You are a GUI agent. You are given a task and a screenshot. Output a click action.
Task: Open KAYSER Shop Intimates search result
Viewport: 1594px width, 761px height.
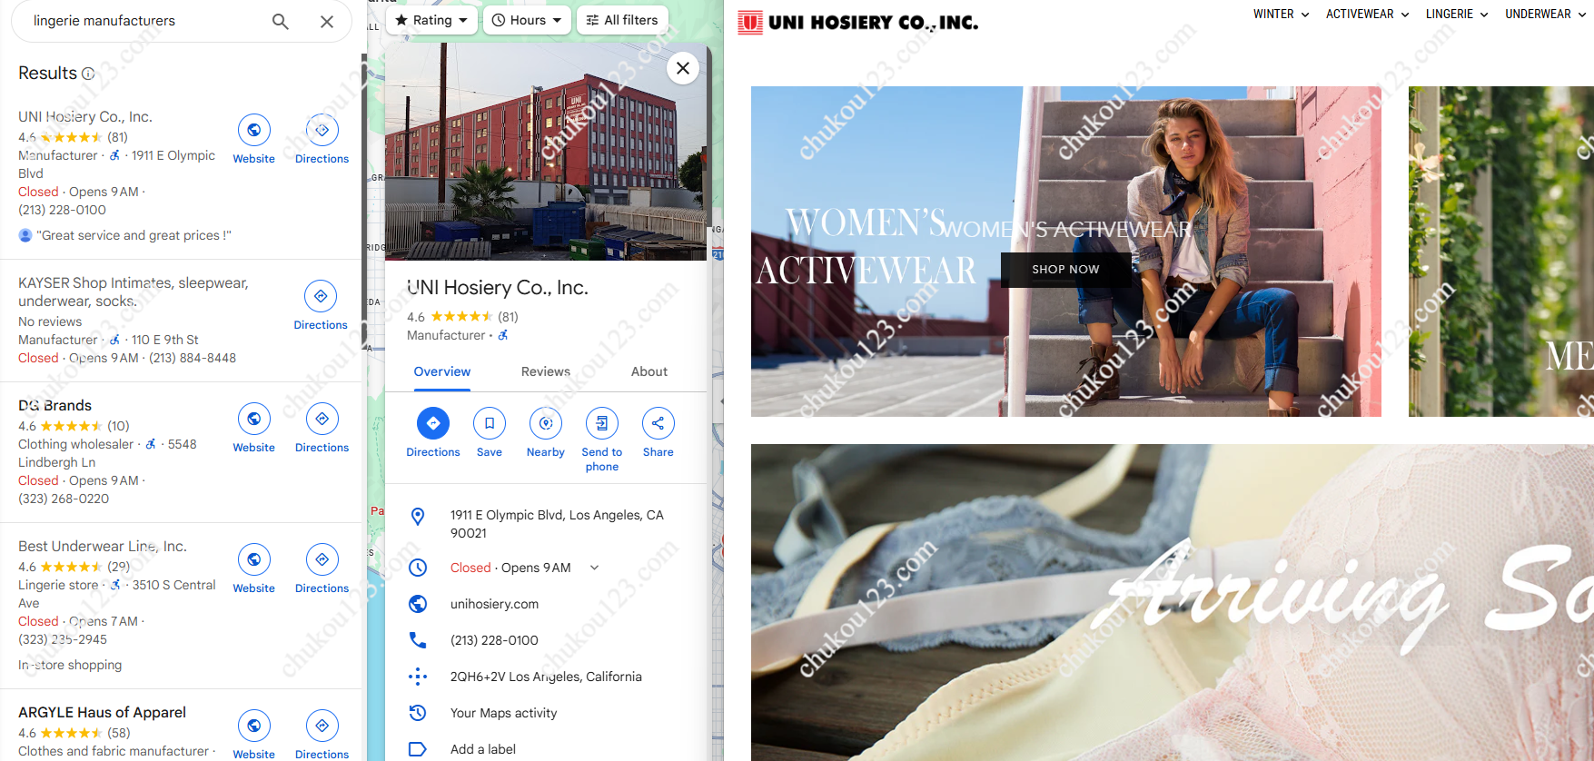pyautogui.click(x=134, y=292)
